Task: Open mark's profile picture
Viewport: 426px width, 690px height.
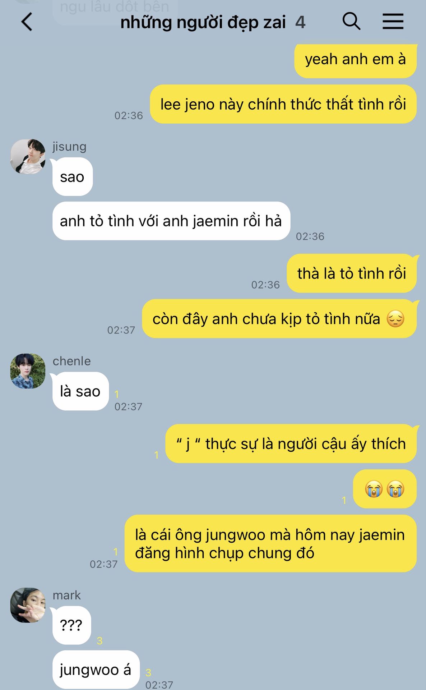Action: pos(28,605)
